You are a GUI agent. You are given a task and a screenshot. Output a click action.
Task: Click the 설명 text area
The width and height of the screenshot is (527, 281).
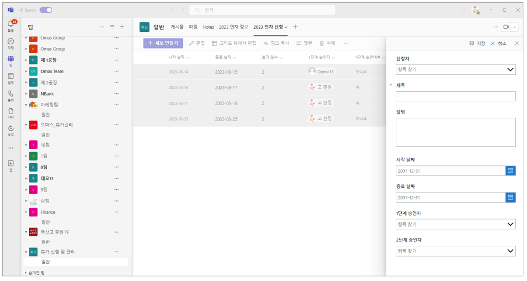point(456,132)
